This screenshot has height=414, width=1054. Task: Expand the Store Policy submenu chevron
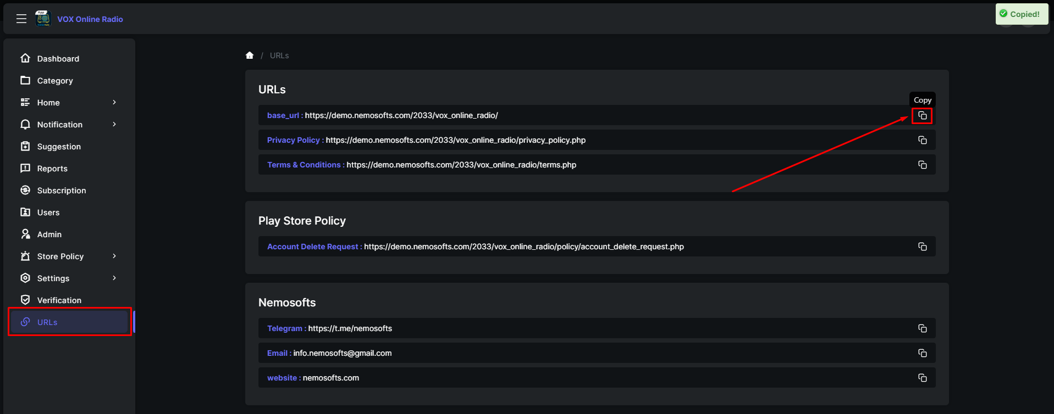[x=114, y=256]
